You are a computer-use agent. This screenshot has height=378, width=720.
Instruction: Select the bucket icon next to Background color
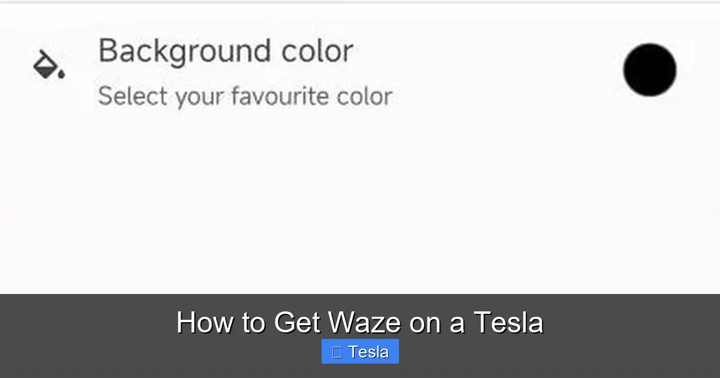pos(48,63)
